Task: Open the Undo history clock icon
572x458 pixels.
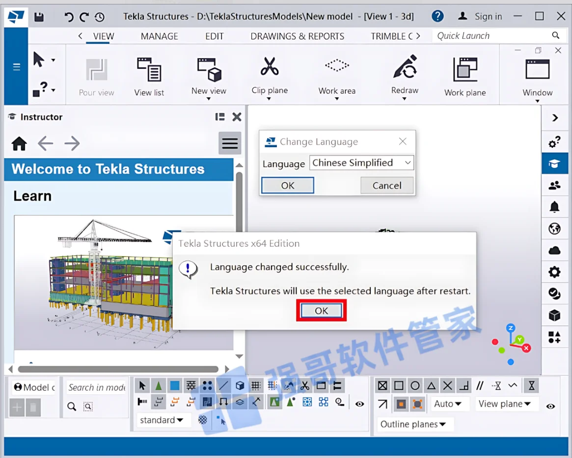Action: (100, 17)
